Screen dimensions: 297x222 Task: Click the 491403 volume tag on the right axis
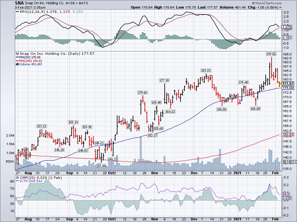(x=289, y=162)
